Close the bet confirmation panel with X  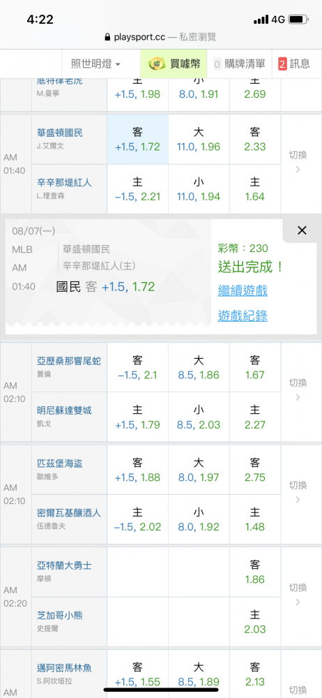click(x=302, y=230)
